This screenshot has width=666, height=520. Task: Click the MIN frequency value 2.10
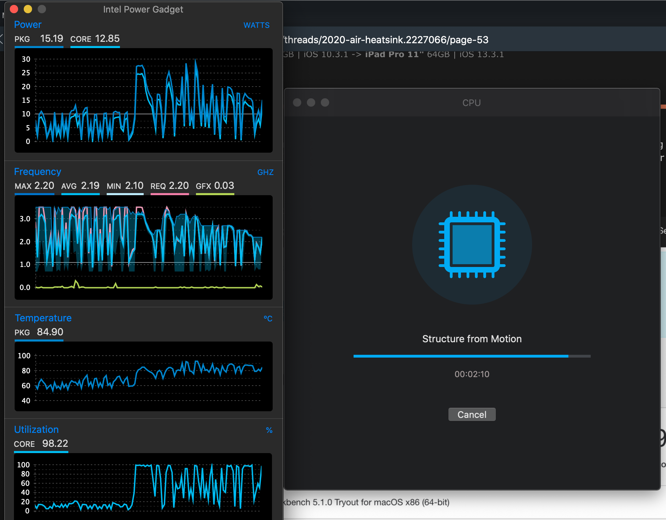point(134,185)
